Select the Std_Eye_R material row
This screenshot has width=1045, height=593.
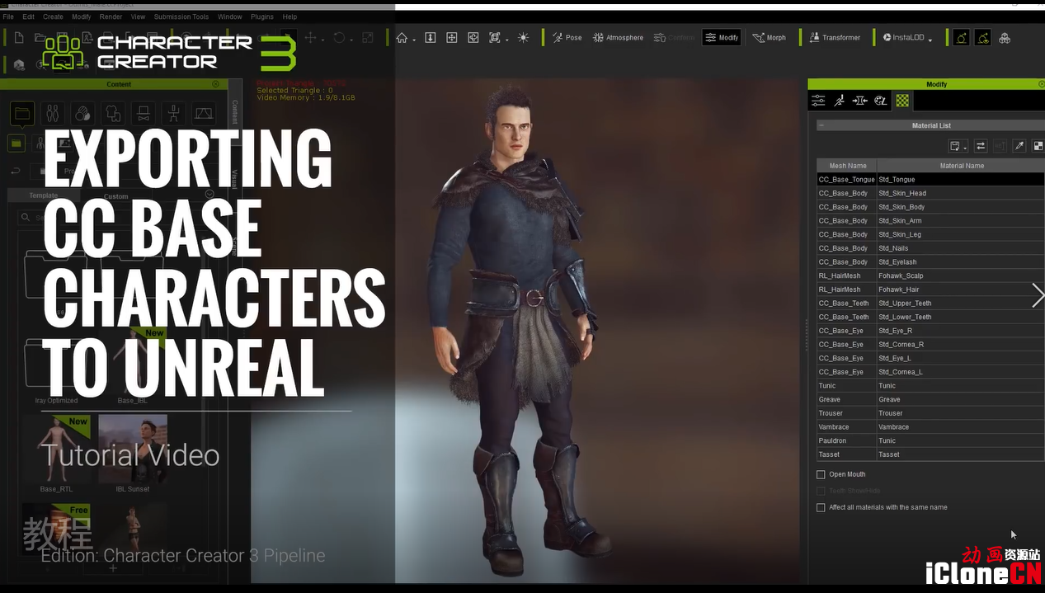(x=930, y=331)
